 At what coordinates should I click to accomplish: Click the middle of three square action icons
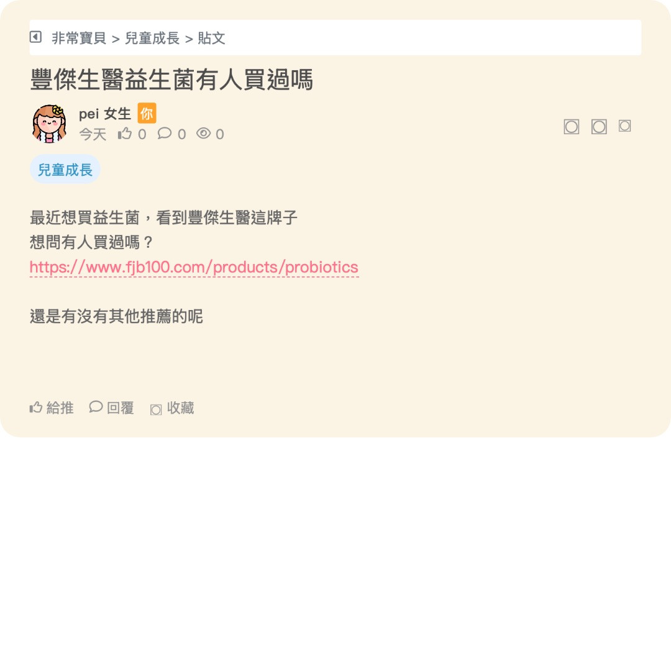coord(599,127)
